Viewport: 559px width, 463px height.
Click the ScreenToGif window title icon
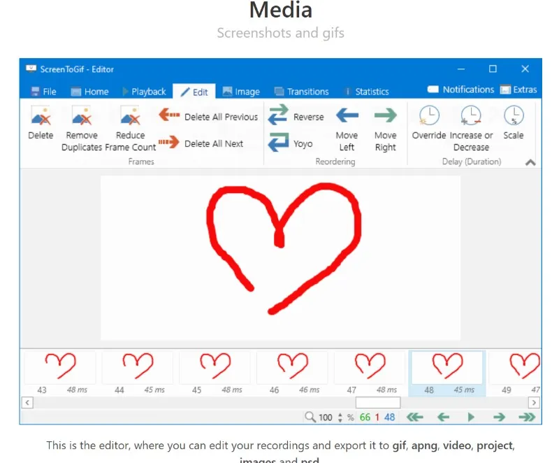tap(31, 69)
